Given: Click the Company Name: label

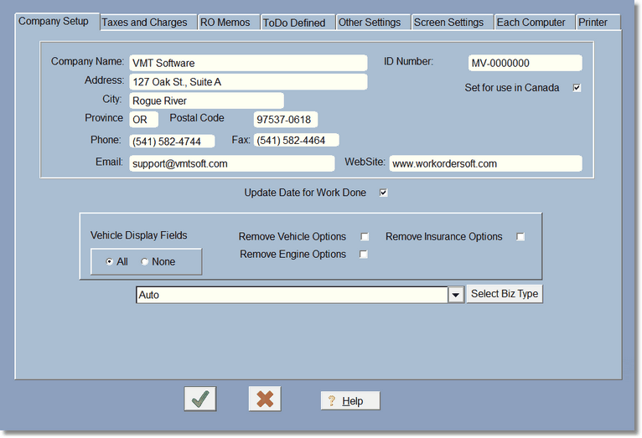Looking at the screenshot, I should point(87,61).
